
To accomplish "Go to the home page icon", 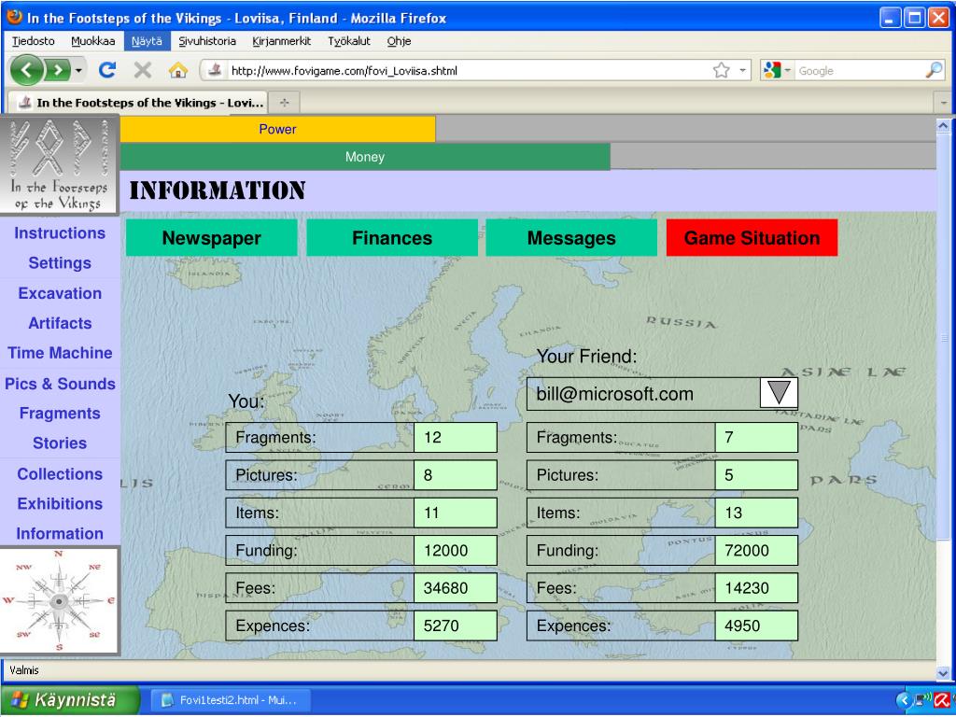I will point(178,70).
